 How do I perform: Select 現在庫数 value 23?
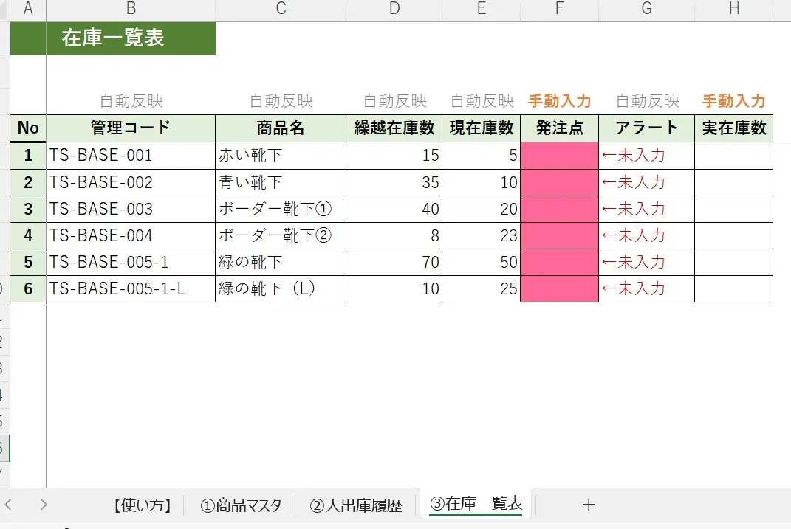(x=482, y=236)
